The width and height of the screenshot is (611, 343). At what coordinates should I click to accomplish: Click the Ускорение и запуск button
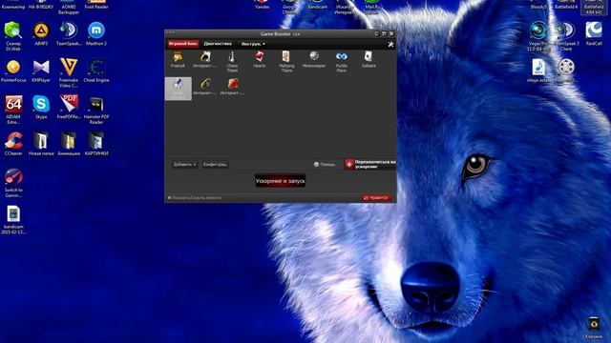[280, 181]
